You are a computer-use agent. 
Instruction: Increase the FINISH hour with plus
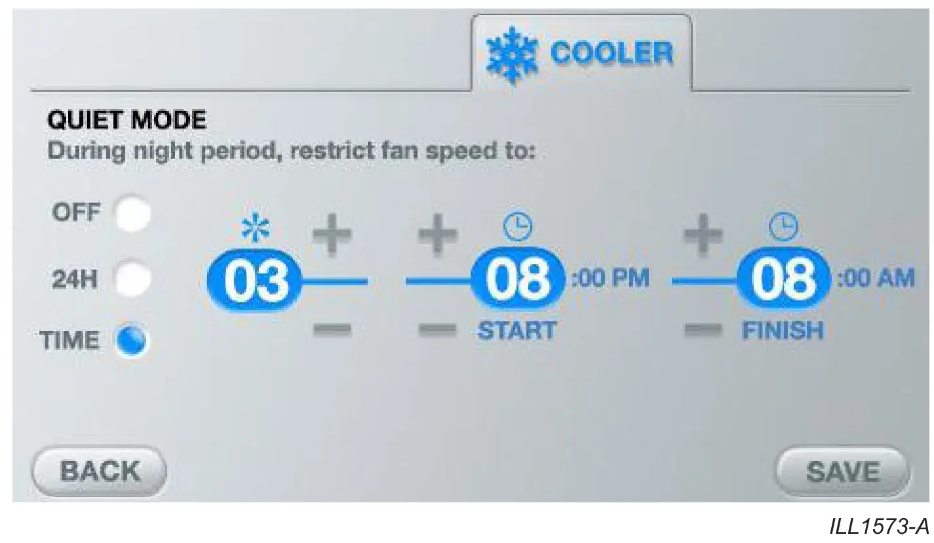pyautogui.click(x=703, y=235)
